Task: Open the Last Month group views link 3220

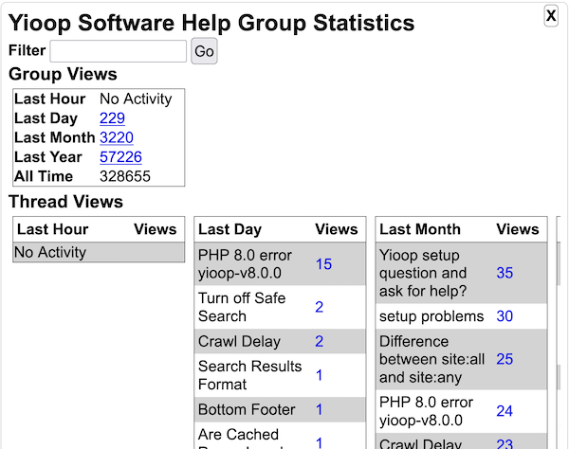Action: (117, 137)
